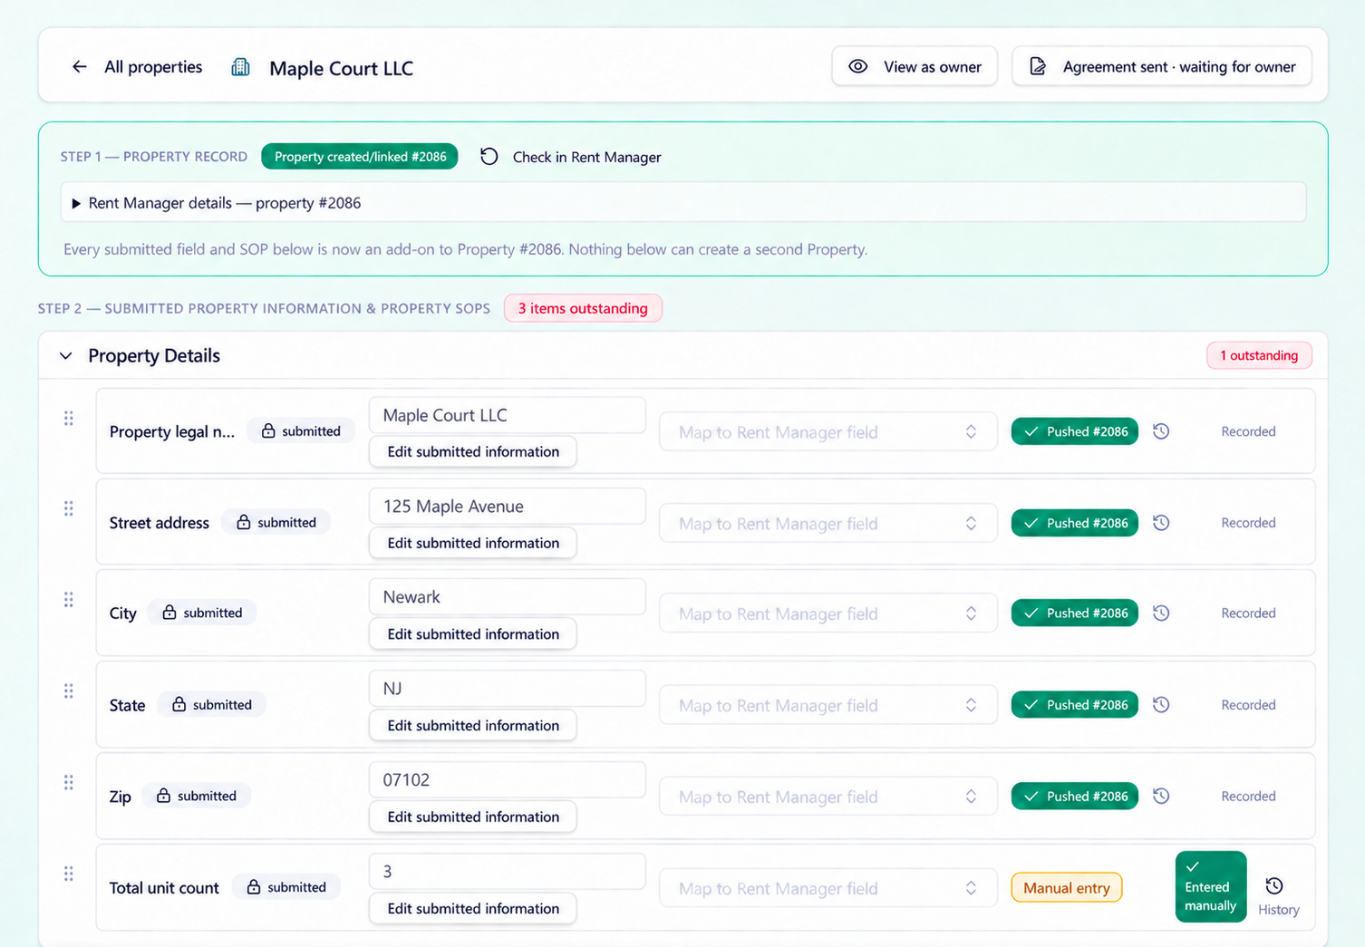Click the 07102 zip value field
Viewport: 1365px width, 947px height.
click(x=508, y=780)
